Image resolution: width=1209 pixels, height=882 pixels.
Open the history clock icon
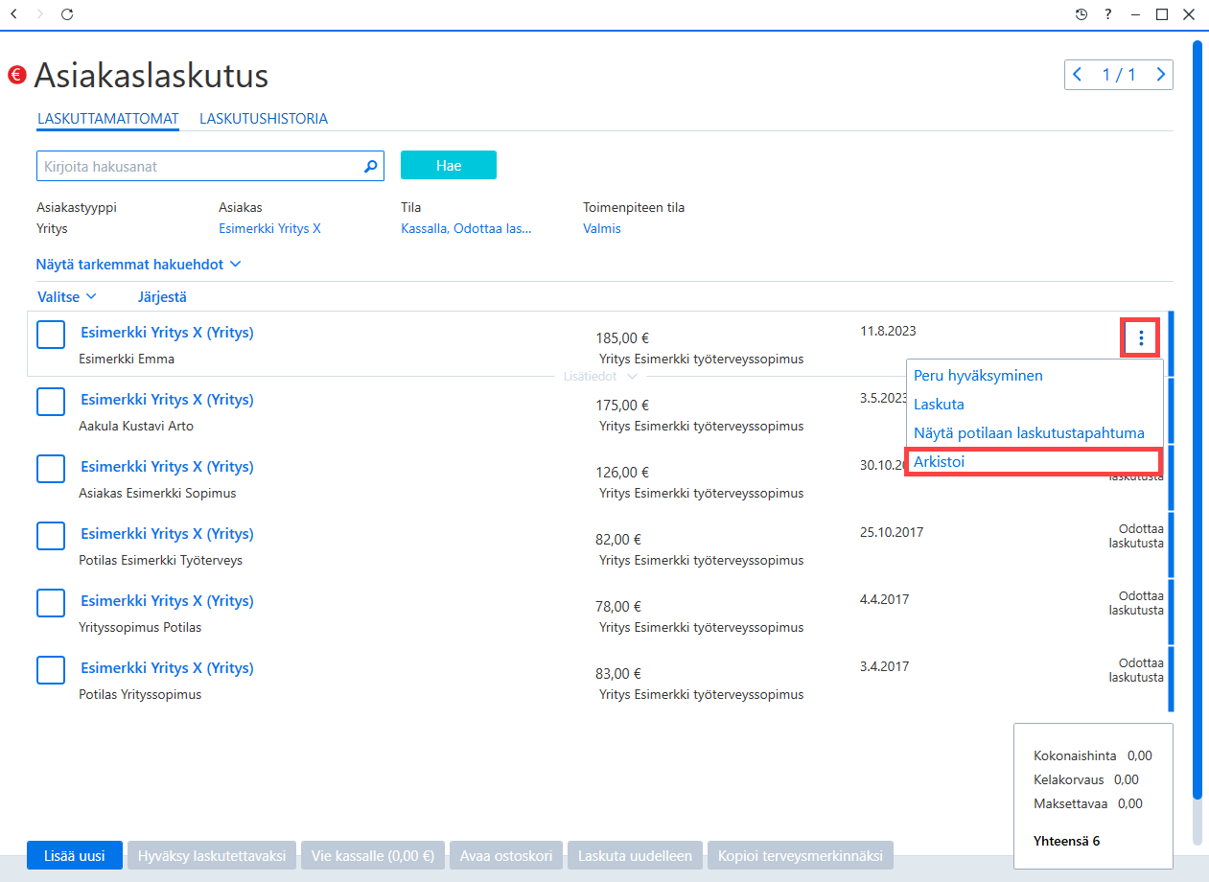click(x=1081, y=14)
